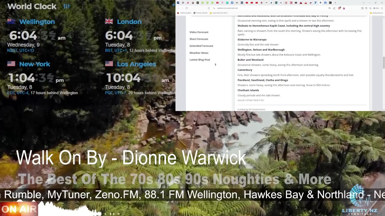Open the browser hamburger menu
385x216 pixels.
pos(382,8)
